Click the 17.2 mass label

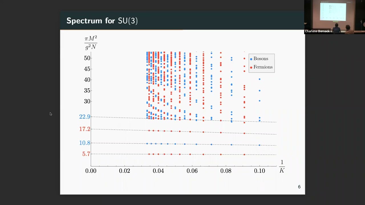(85, 129)
